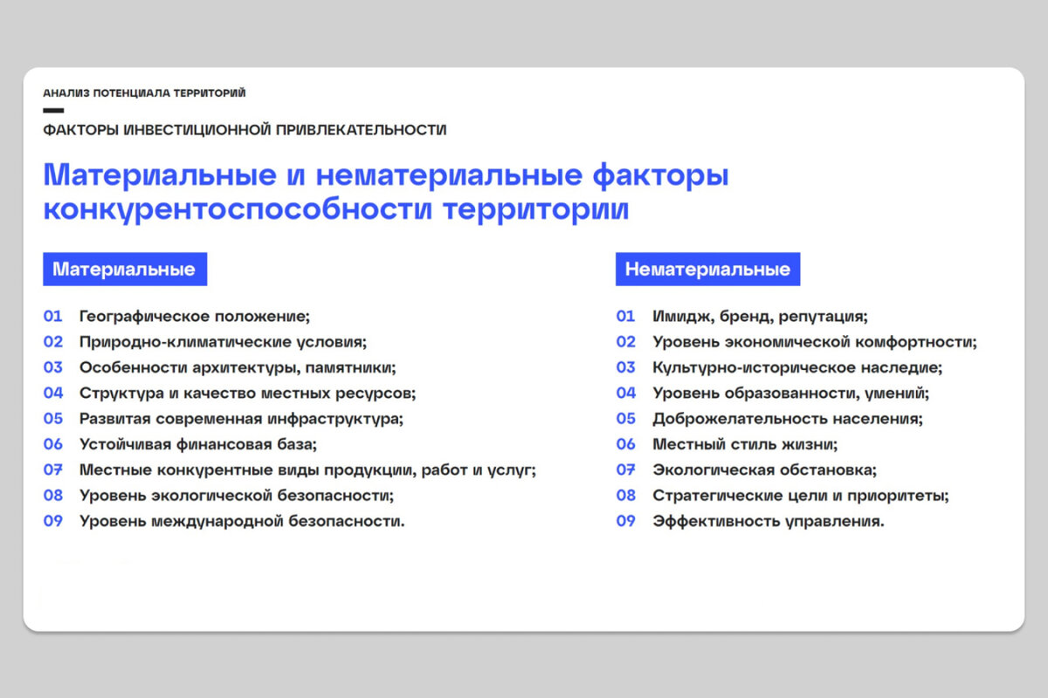Select text 'Уровень образованности, умений;'
1048x698 pixels.
(790, 393)
